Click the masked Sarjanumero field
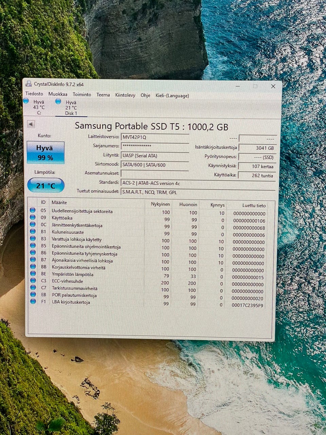The width and height of the screenshot is (326, 435). click(x=155, y=146)
